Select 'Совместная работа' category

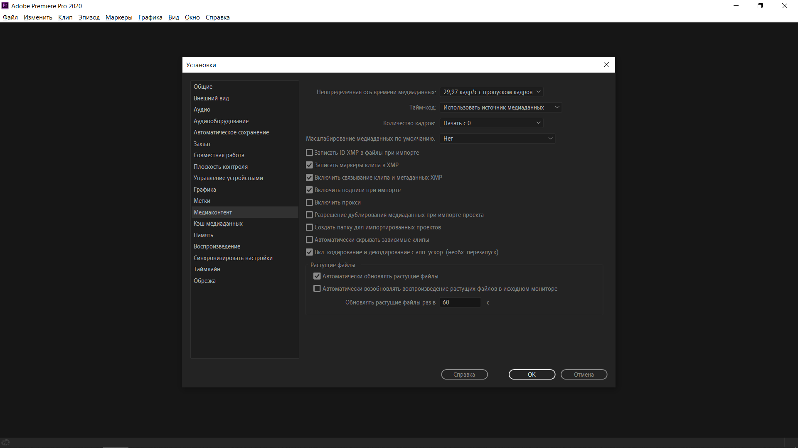[244, 155]
